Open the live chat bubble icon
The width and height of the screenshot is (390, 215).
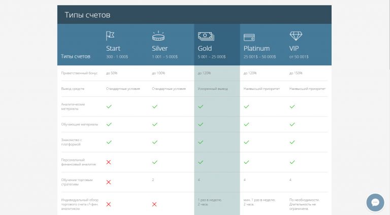pyautogui.click(x=375, y=203)
